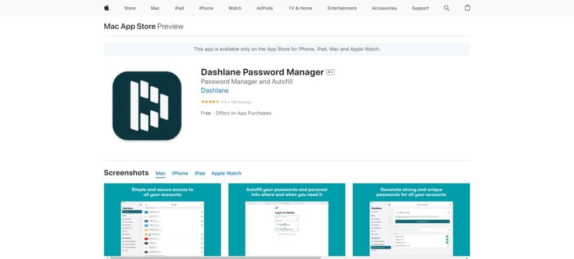Image resolution: width=574 pixels, height=259 pixels.
Task: Open the Entertainment navigation item
Action: click(x=342, y=8)
